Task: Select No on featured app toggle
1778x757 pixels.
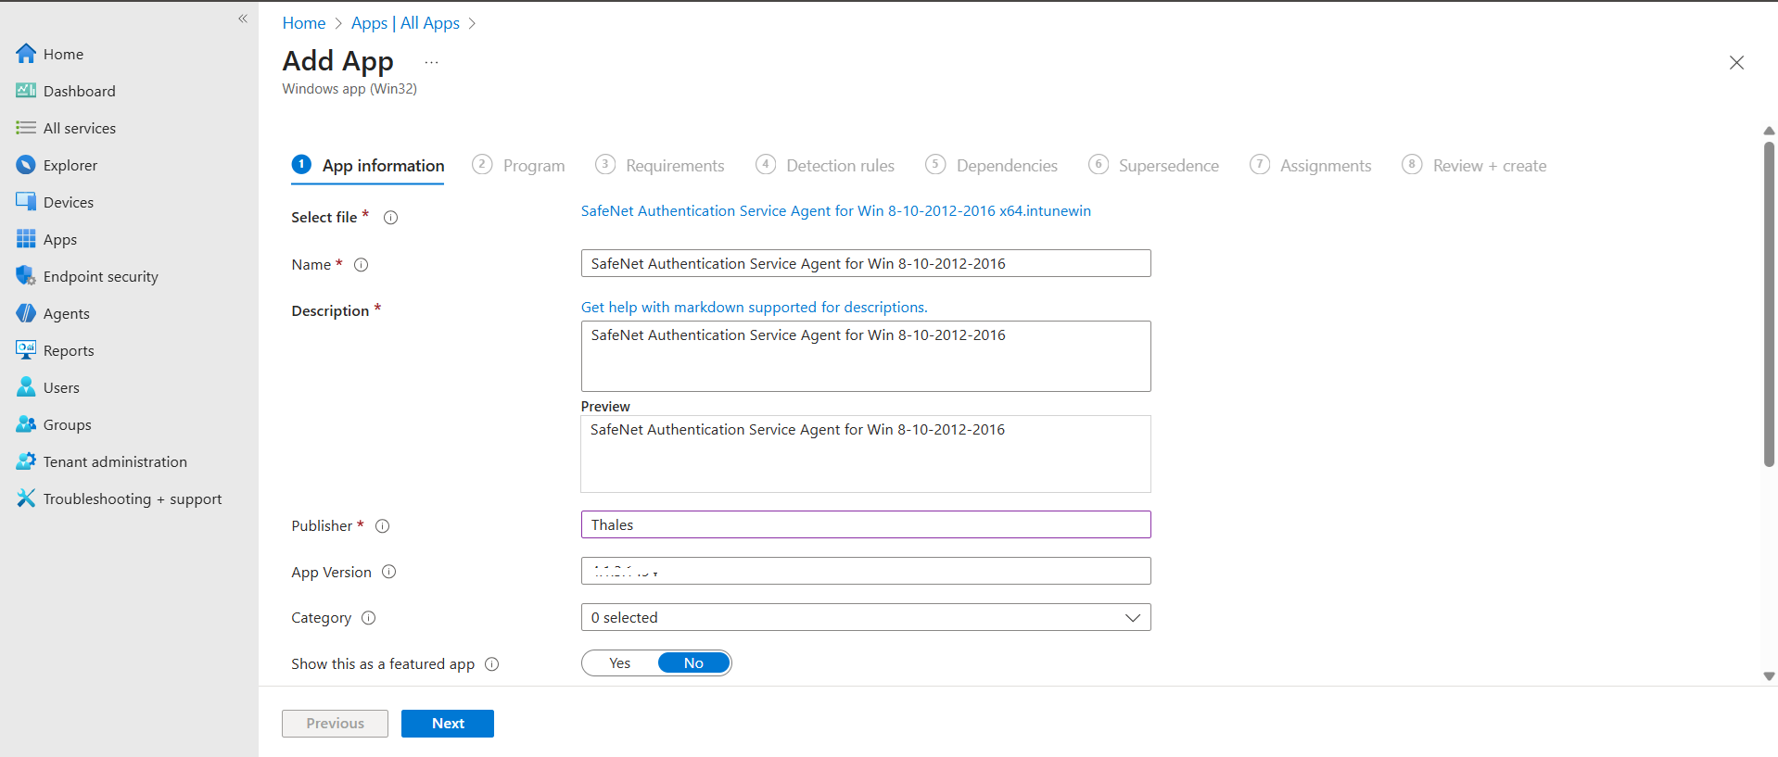Action: [x=693, y=663]
